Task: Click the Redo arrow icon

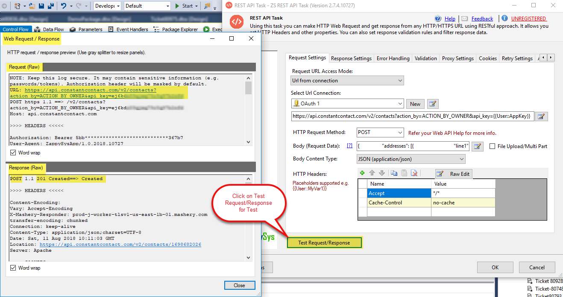Action: 79,6
